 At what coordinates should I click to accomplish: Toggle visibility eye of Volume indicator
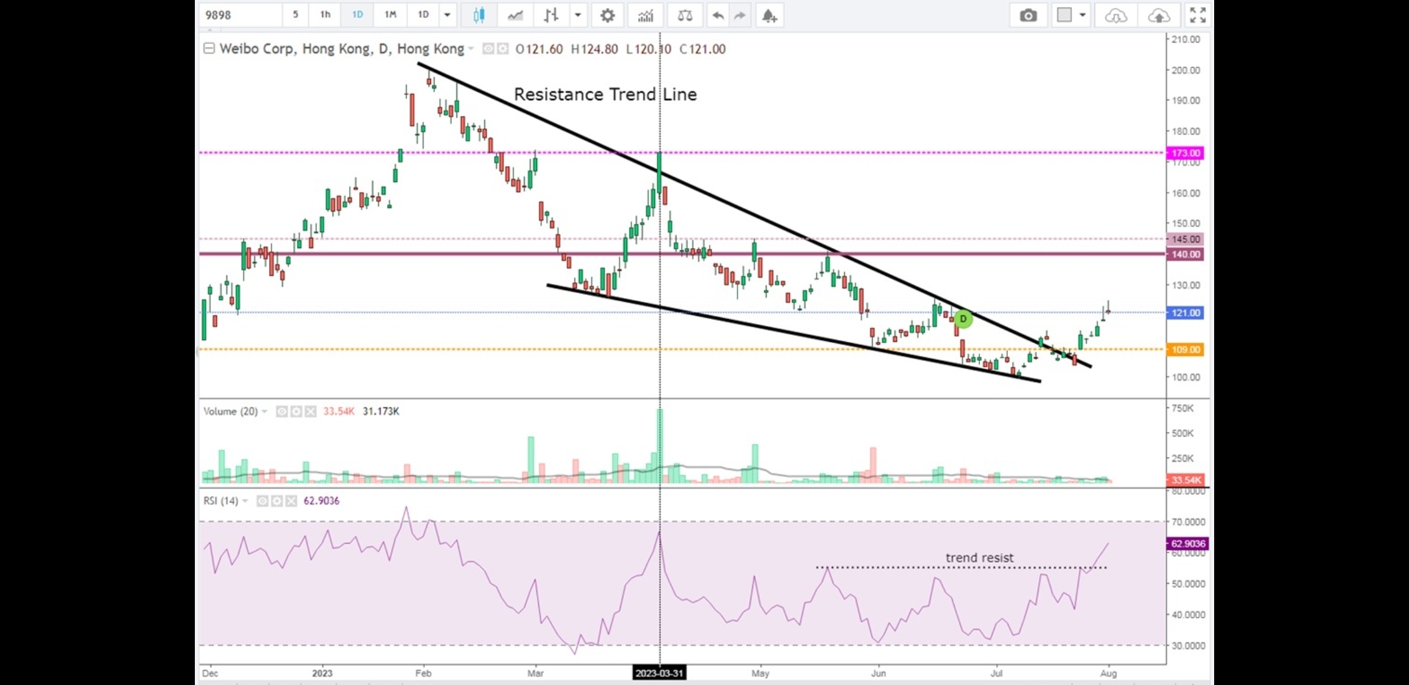click(x=282, y=412)
